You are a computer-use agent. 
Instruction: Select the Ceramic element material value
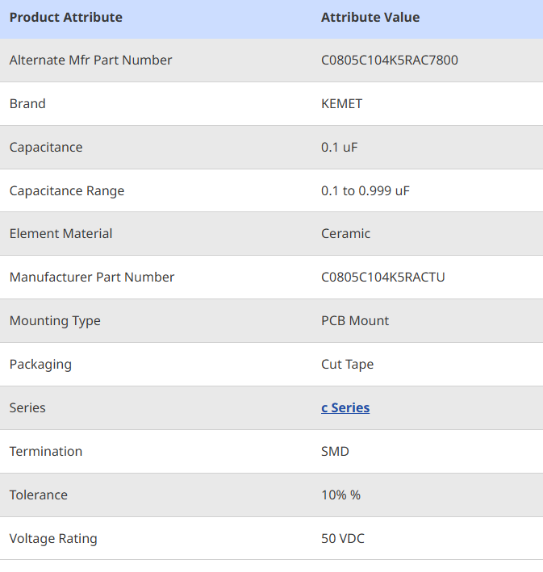tap(345, 233)
